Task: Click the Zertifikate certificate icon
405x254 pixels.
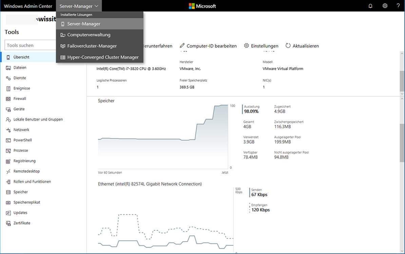Action: [8, 223]
